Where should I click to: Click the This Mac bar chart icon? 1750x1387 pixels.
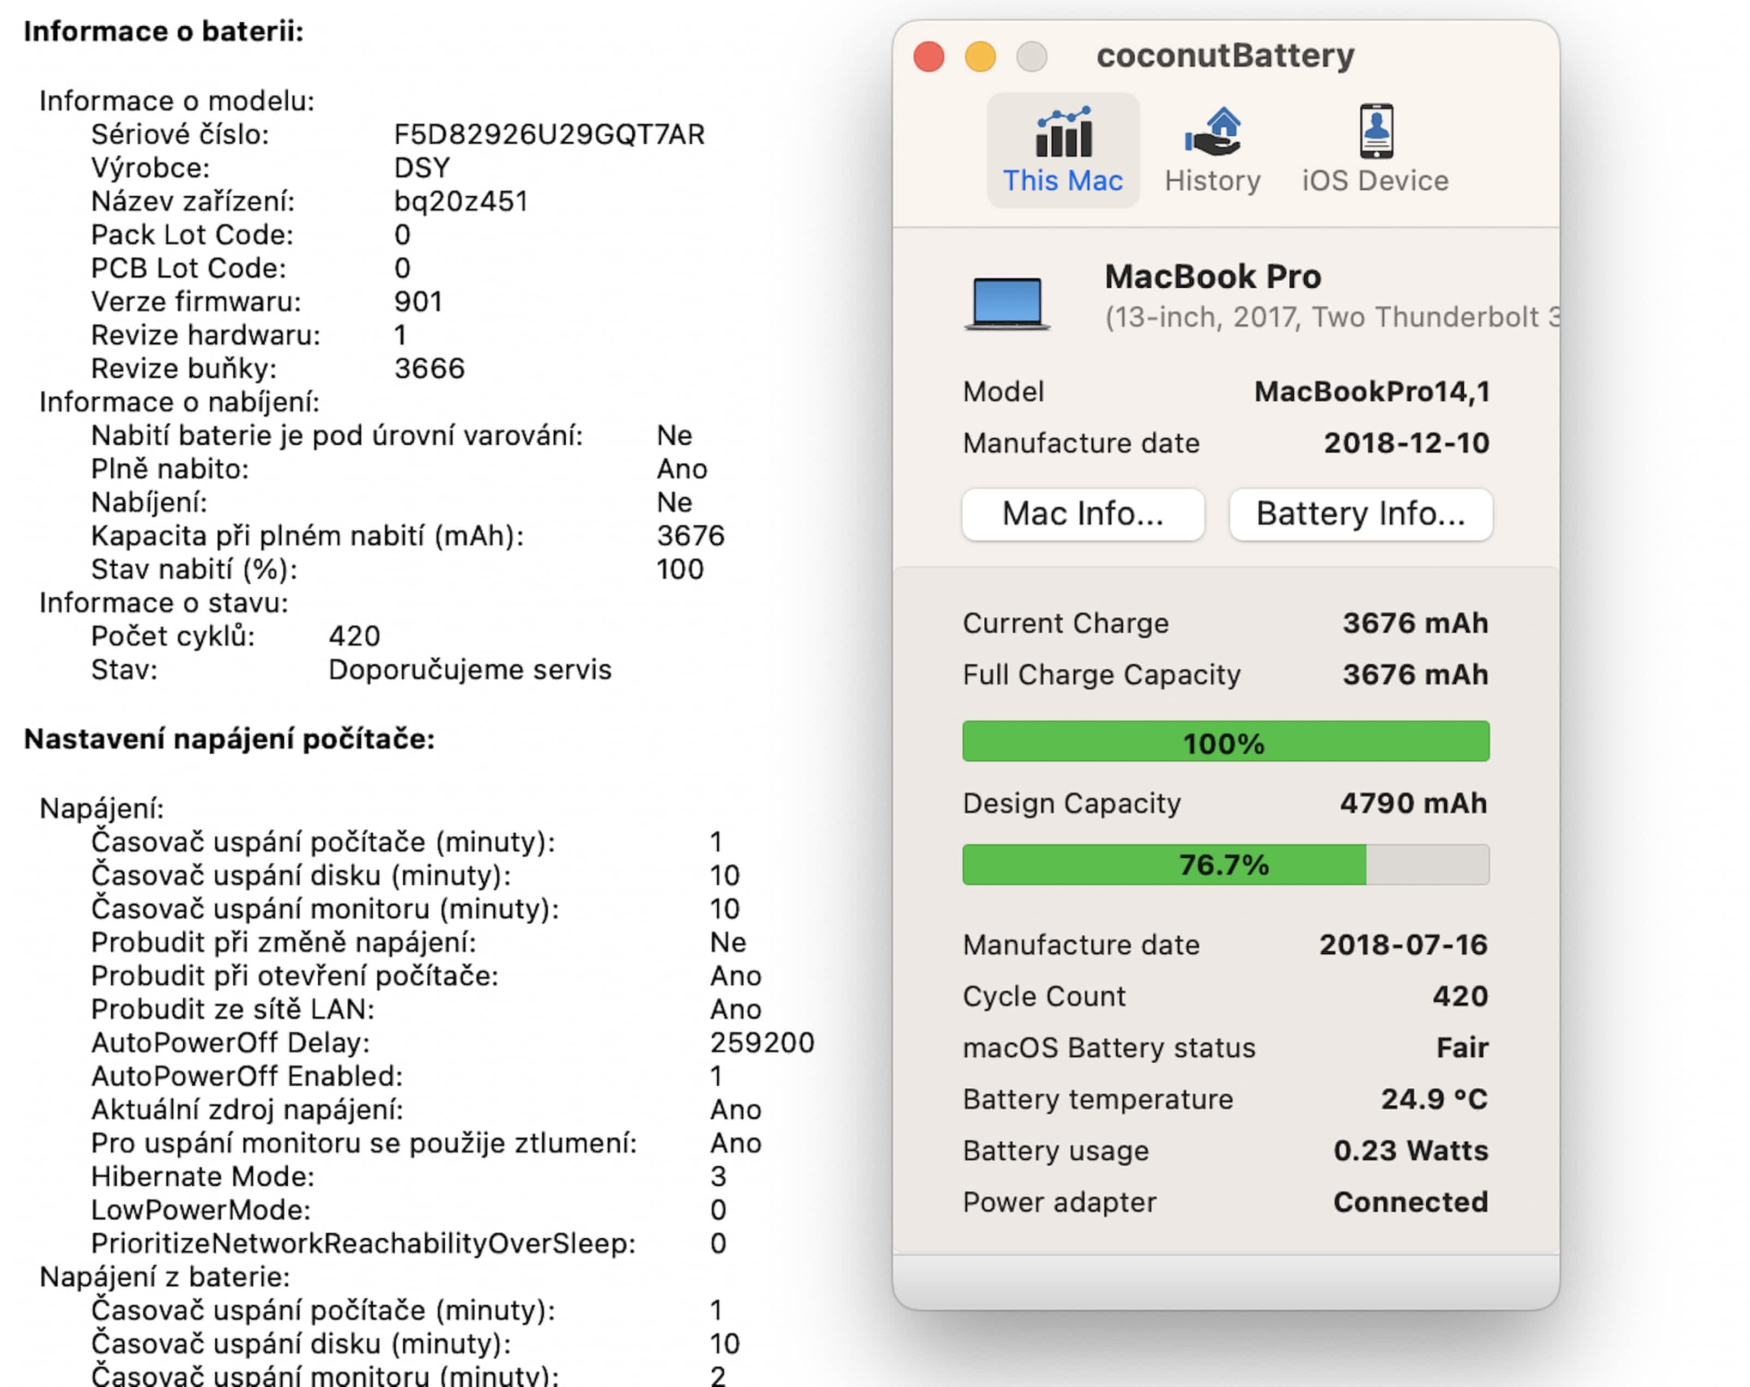pos(1063,132)
